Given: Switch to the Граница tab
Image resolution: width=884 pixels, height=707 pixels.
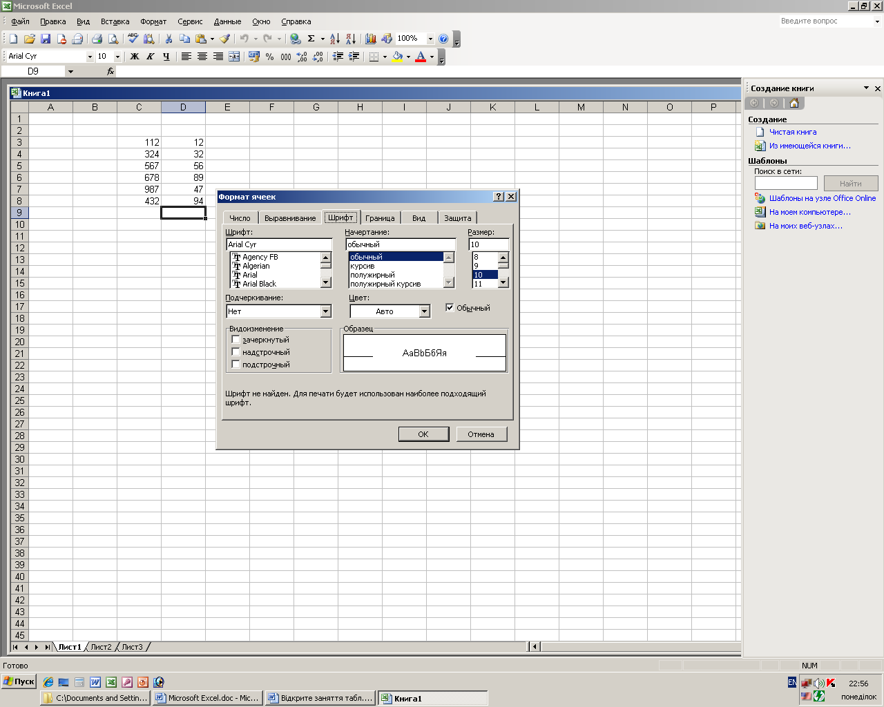Looking at the screenshot, I should tap(380, 218).
